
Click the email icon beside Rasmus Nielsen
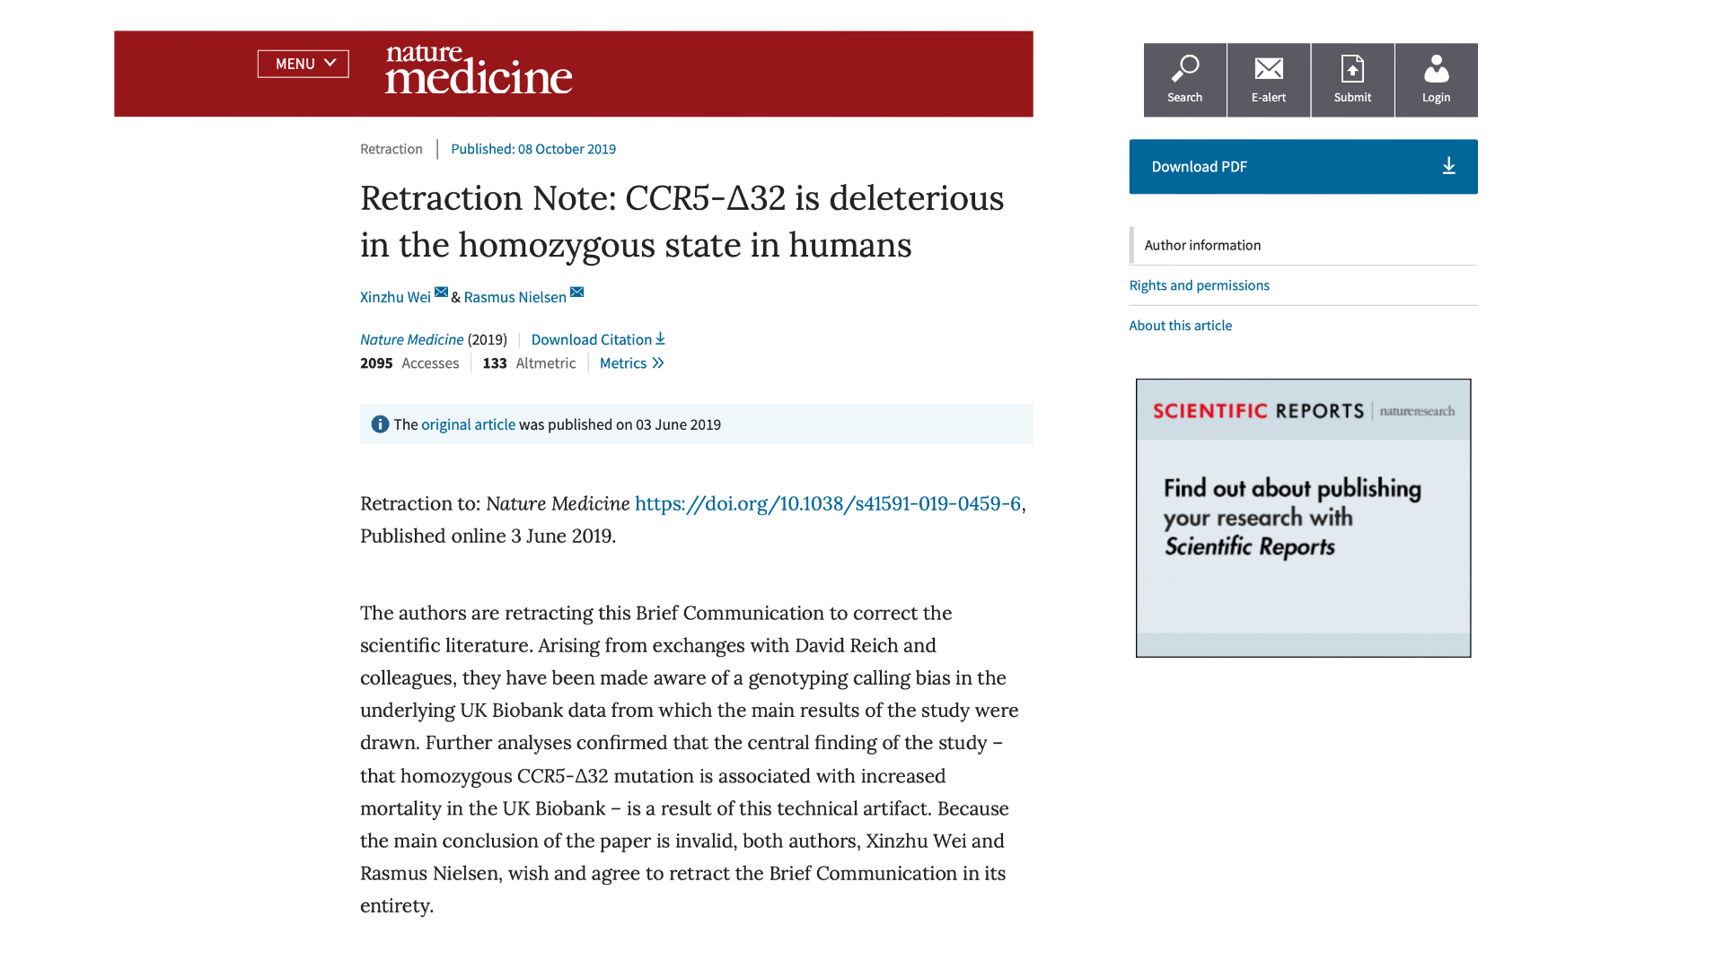click(576, 292)
